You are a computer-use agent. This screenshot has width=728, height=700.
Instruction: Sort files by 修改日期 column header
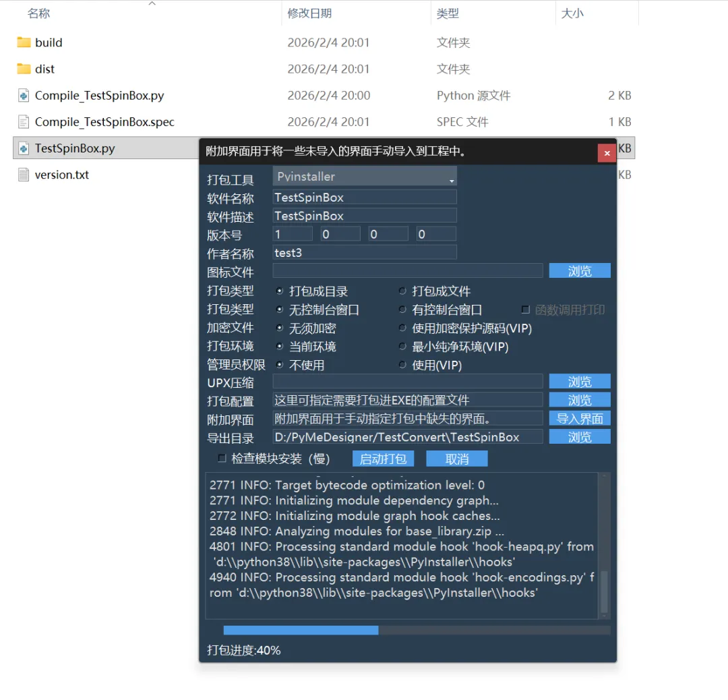(x=309, y=13)
